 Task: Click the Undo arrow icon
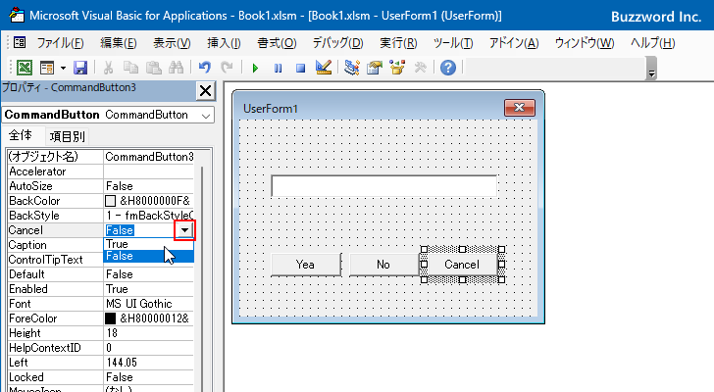(204, 68)
